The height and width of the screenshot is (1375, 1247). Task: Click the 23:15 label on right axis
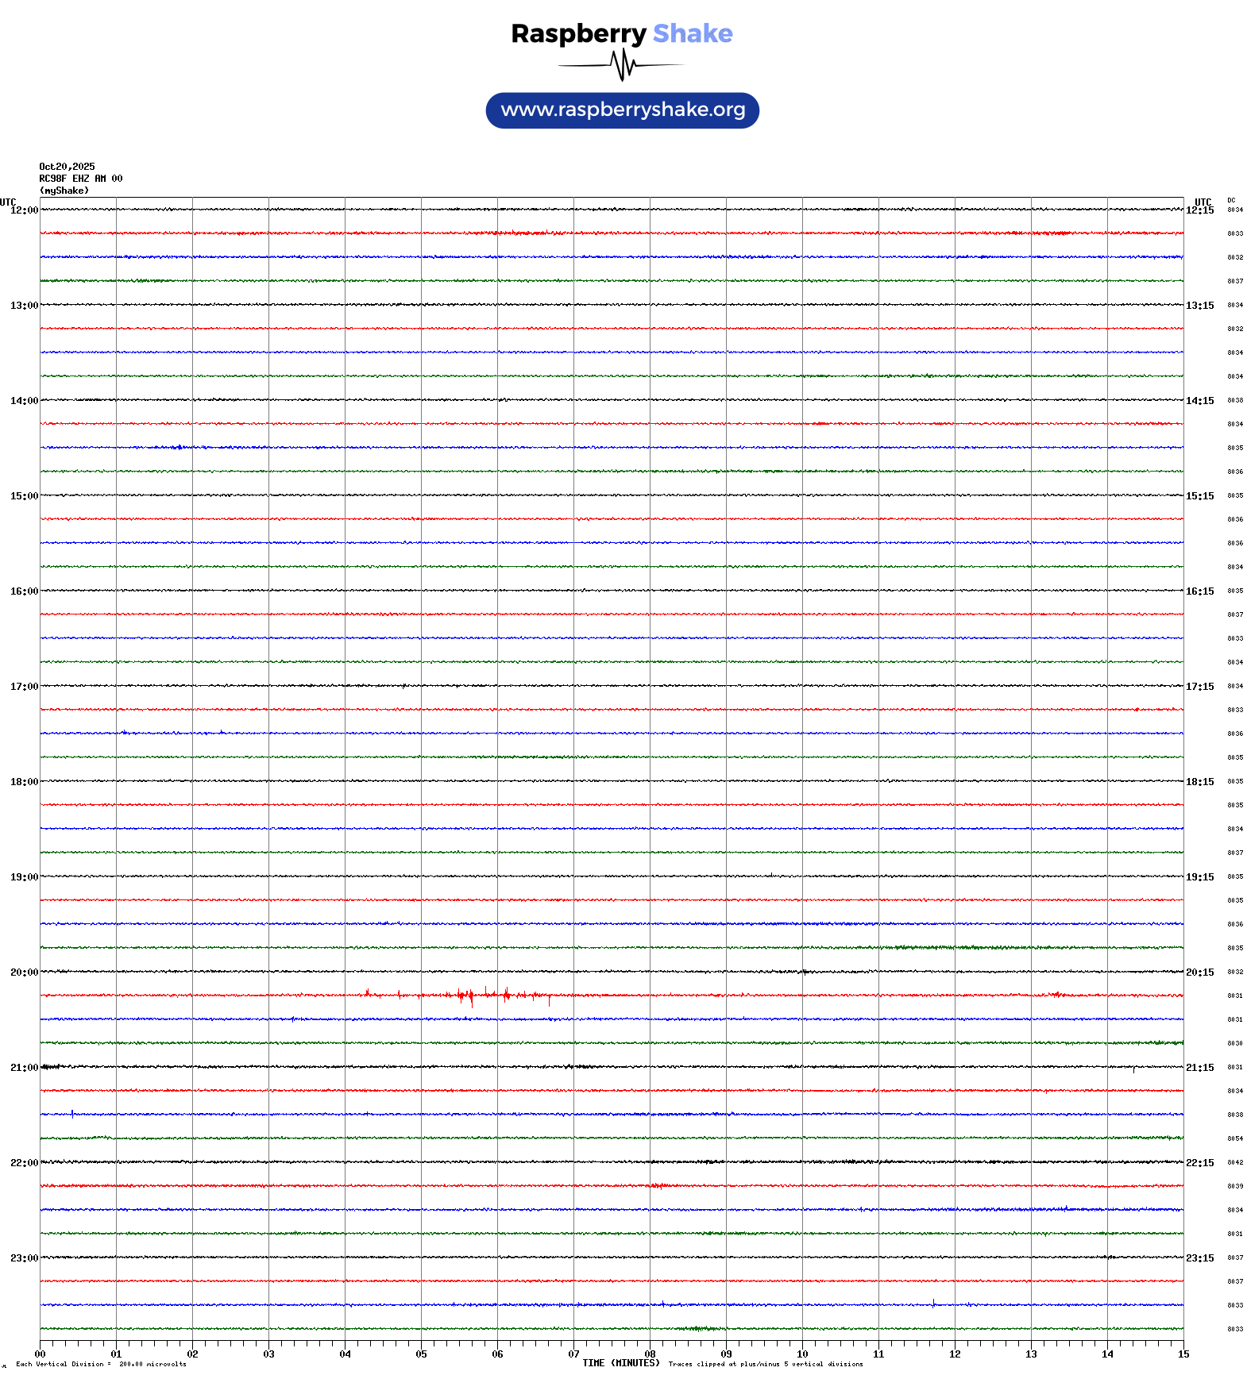(1199, 1258)
